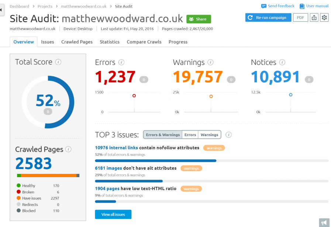
Task: Click the TOP 3 issues info icon
Action: tap(229, 135)
